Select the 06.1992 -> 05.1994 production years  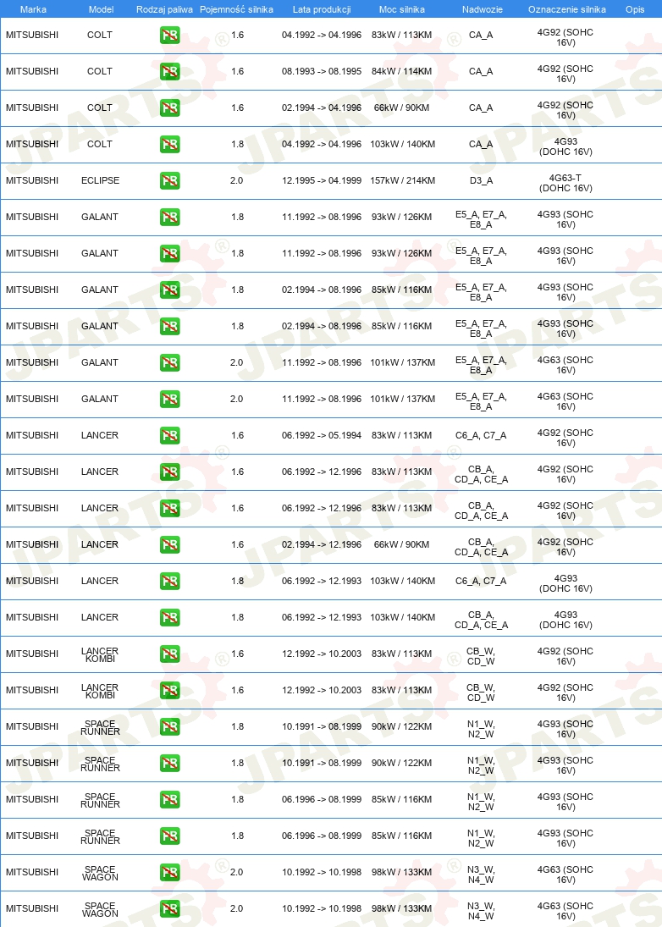322,435
